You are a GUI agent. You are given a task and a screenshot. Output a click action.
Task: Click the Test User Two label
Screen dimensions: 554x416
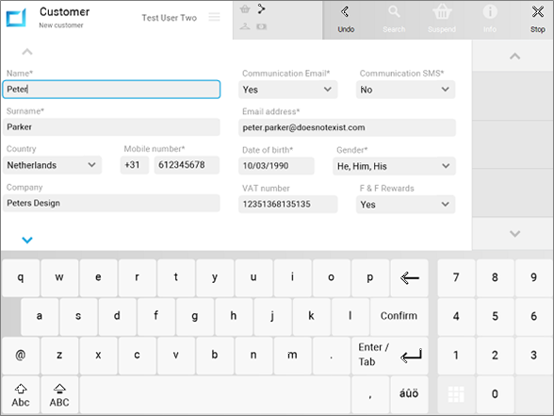tap(170, 18)
